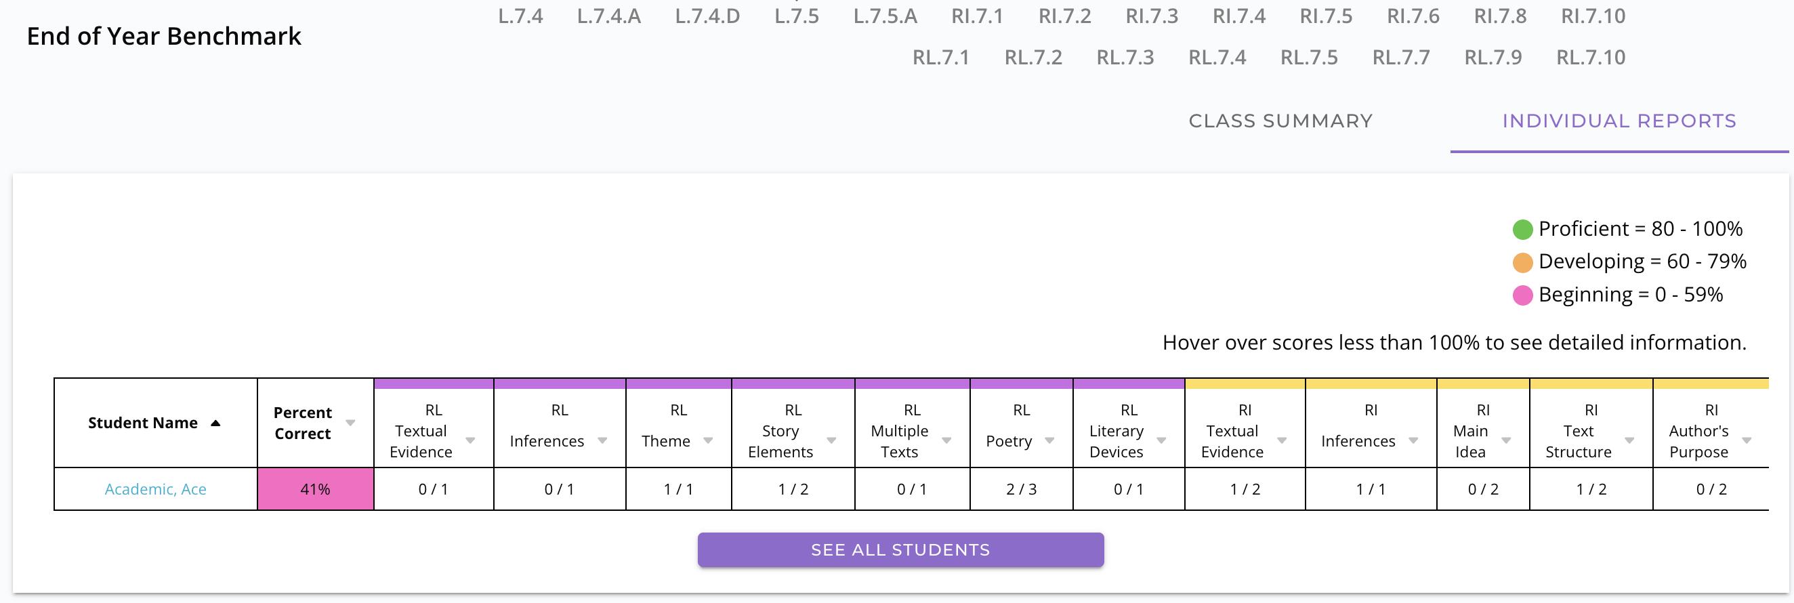1794x603 pixels.
Task: Switch to Class Summary tab
Action: [x=1280, y=121]
